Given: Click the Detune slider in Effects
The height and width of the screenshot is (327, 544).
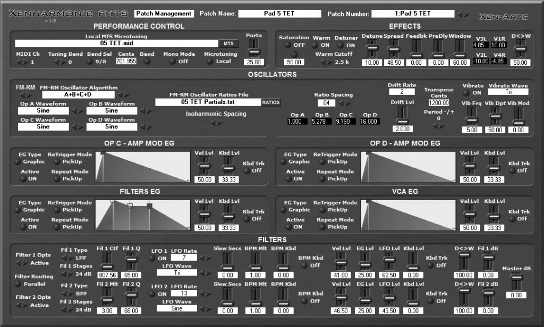Looking at the screenshot, I should [x=372, y=49].
